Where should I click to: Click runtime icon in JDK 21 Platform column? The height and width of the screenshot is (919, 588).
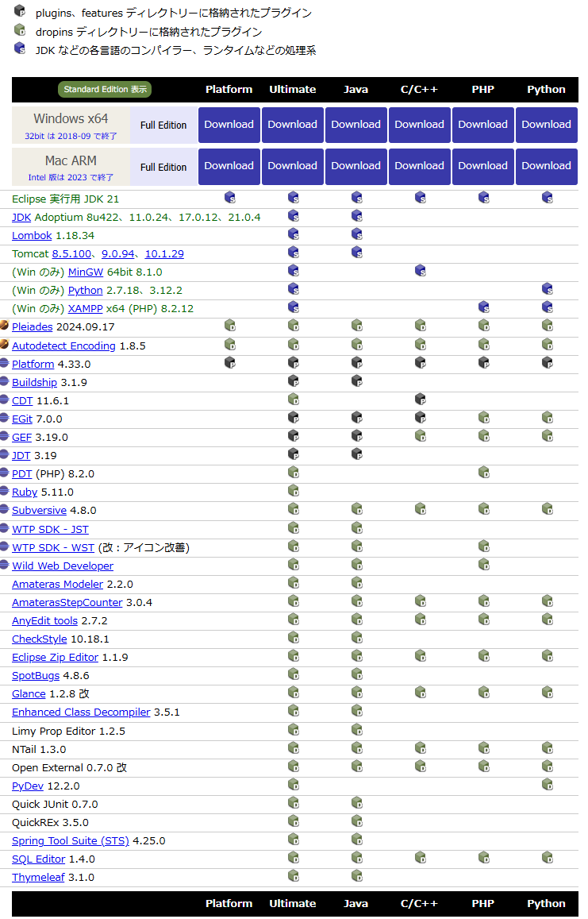tap(230, 198)
